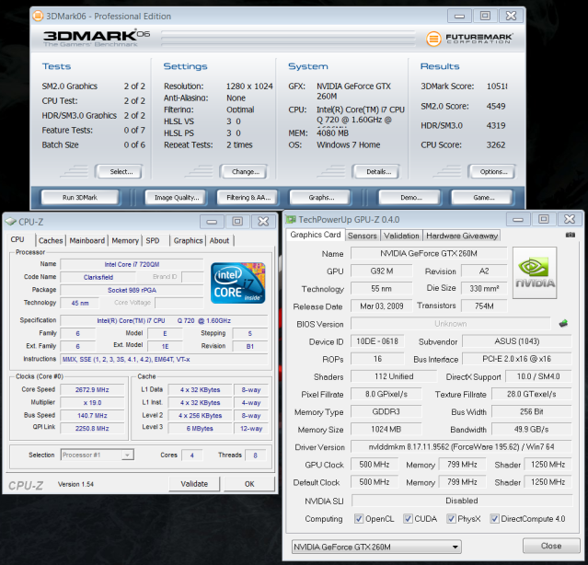
Task: Click the Shaders value 112 Unified
Action: pyautogui.click(x=394, y=376)
